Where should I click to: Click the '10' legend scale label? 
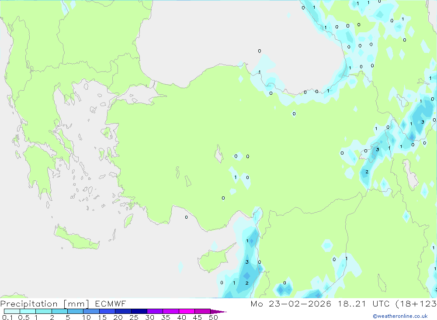tap(87, 317)
